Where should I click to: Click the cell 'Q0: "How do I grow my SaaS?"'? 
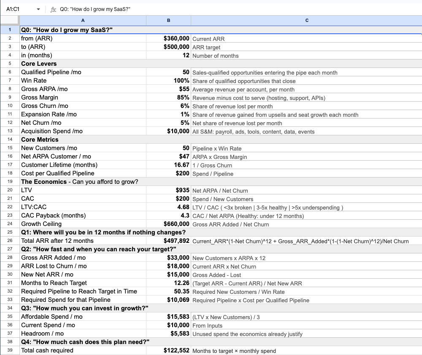(221, 30)
